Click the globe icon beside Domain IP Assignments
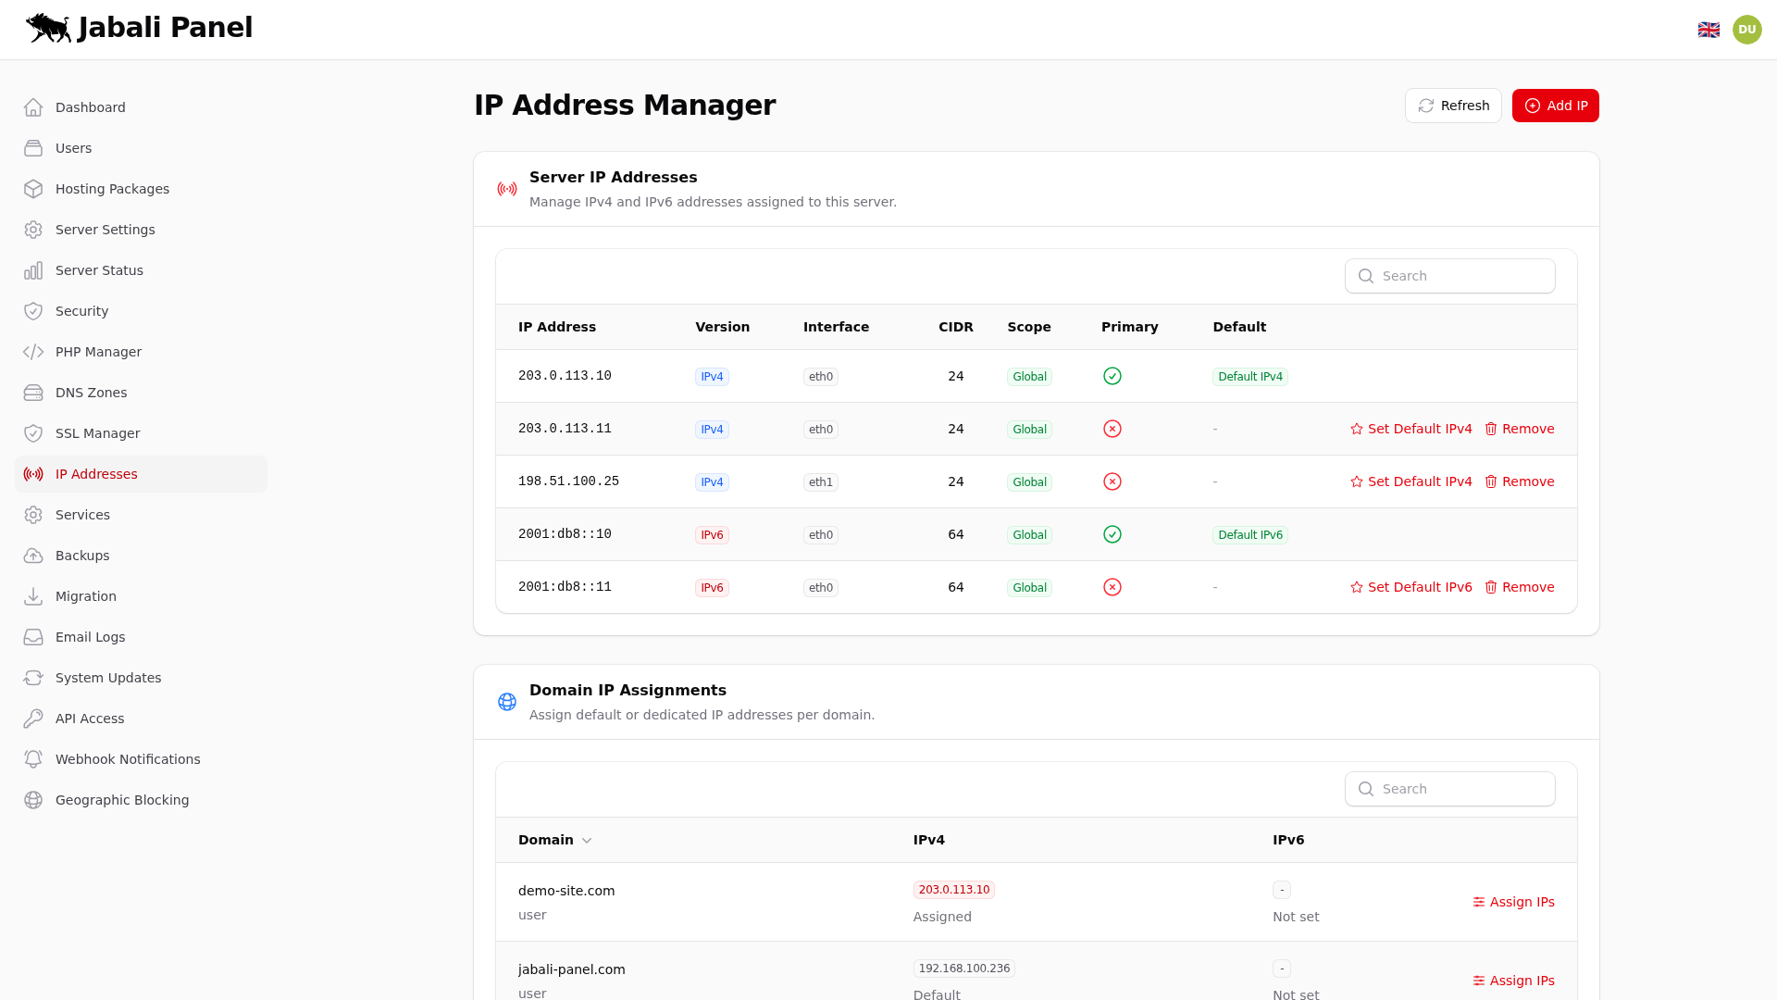Screen dimensions: 1777x1000 [x=507, y=702]
